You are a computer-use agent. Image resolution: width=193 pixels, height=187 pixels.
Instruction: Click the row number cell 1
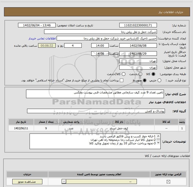click(182, 128)
